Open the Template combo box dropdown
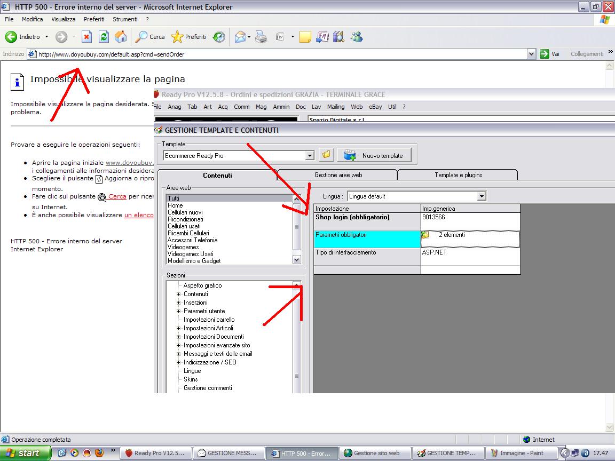Viewport: 615px width, 461px height. [x=310, y=156]
